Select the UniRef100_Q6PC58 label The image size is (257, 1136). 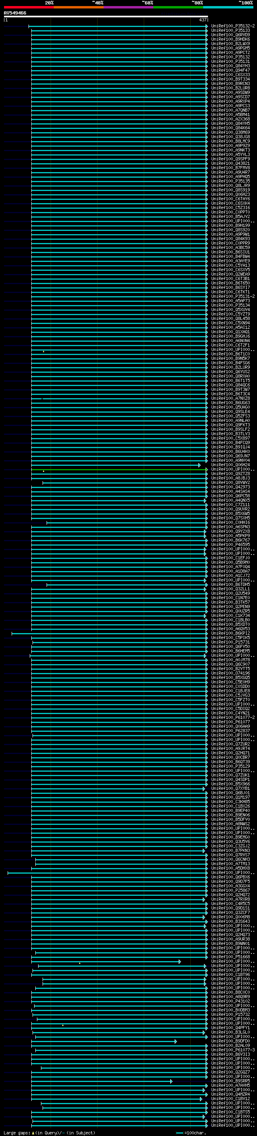[x=230, y=496]
